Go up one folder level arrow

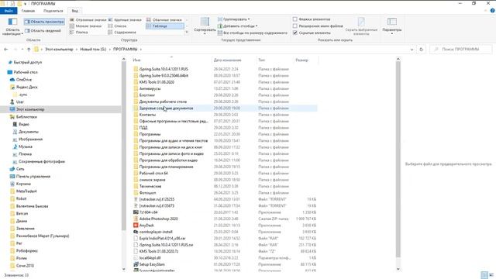click(x=29, y=50)
